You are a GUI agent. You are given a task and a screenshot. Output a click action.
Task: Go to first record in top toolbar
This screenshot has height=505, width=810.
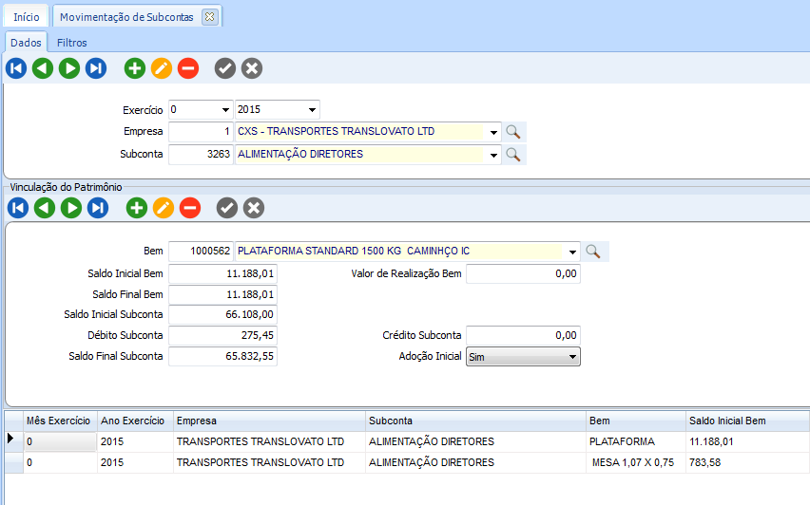click(x=16, y=68)
